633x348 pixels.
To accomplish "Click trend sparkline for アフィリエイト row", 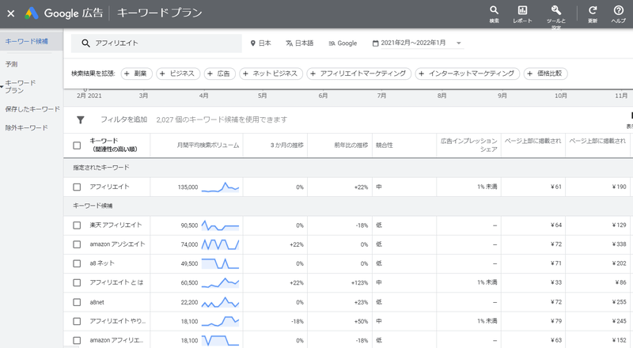I will click(220, 187).
